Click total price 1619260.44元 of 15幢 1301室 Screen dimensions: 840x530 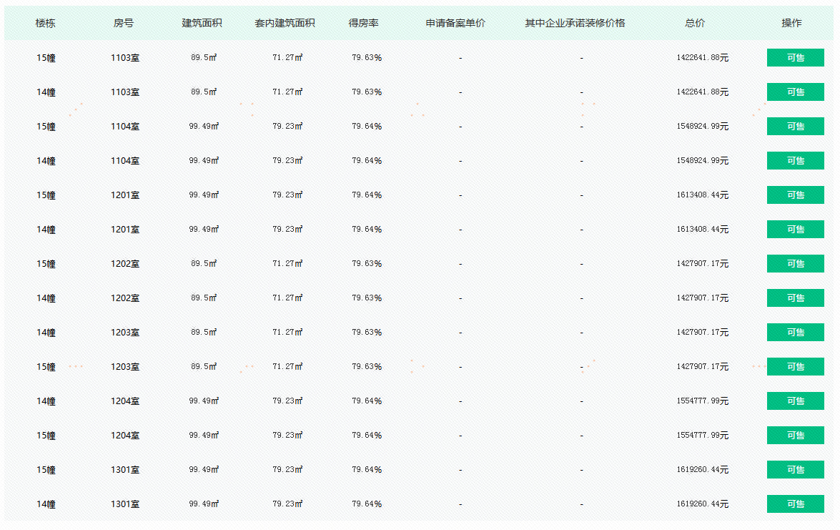[702, 469]
